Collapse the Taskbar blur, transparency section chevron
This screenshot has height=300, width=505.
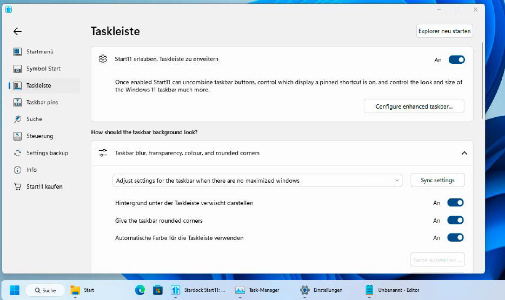pos(464,153)
